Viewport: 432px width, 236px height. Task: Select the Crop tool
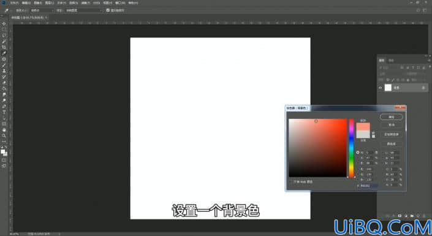(4, 47)
